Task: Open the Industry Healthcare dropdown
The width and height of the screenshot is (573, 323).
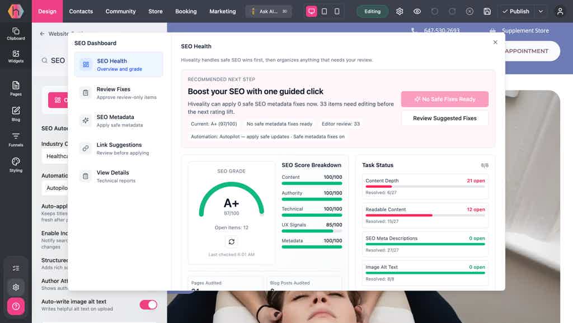Action: 55,156
